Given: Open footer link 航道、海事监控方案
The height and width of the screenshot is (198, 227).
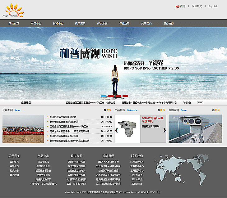Looking at the screenshot, I should [76, 184].
